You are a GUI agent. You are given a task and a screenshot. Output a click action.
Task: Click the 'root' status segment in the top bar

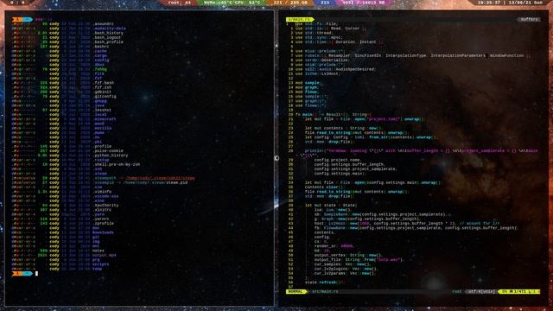(x=179, y=3)
